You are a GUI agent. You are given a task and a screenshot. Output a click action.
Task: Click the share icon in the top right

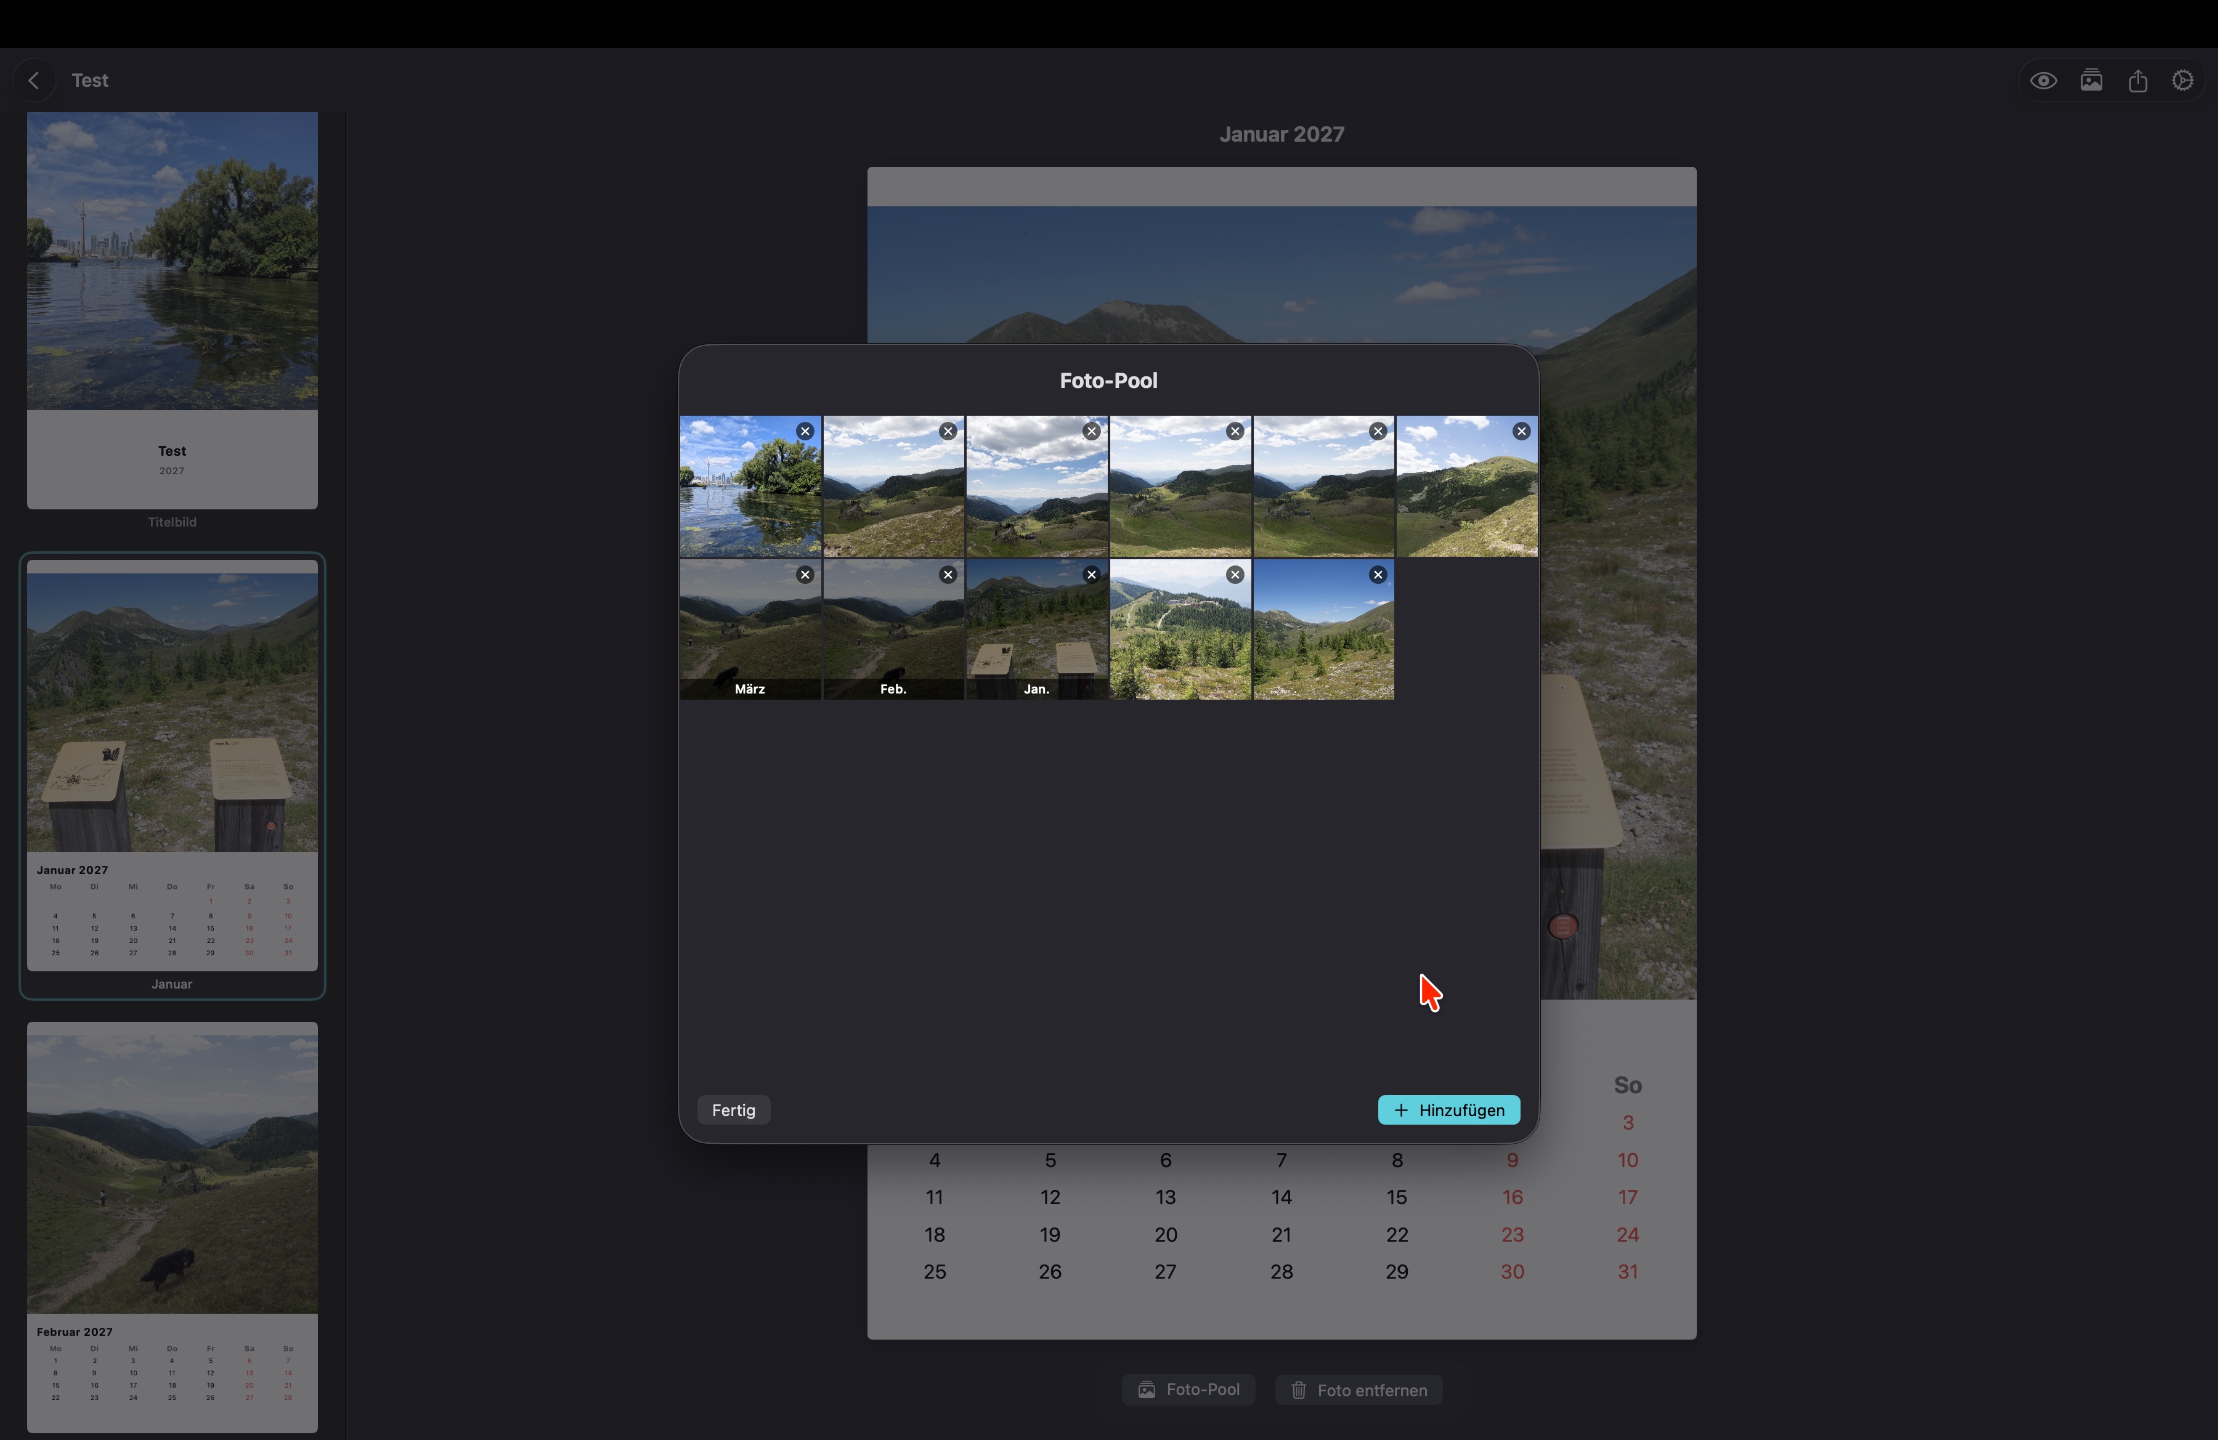click(x=2138, y=79)
